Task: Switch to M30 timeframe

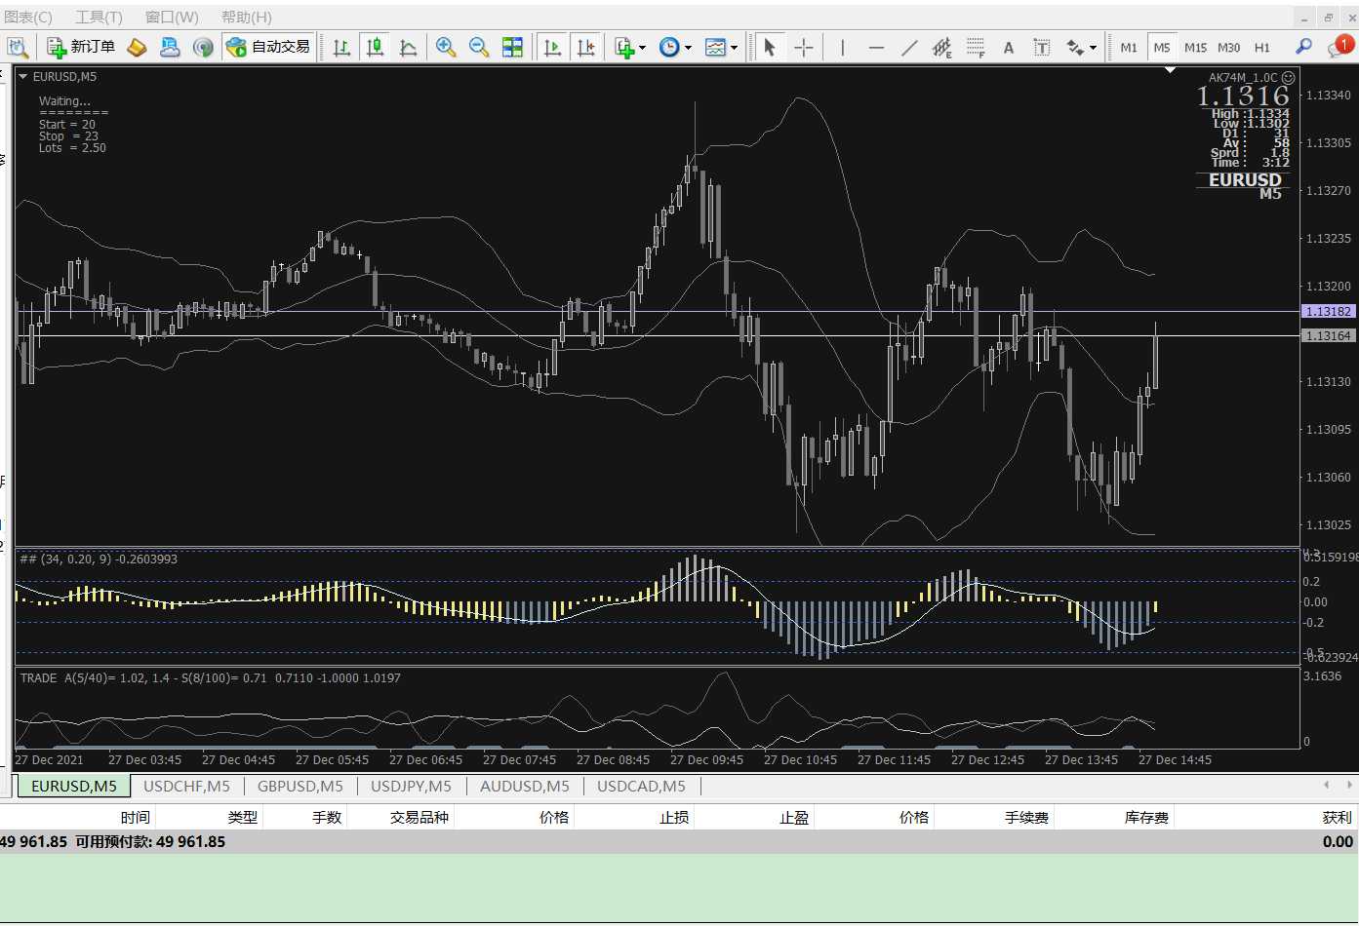Action: pos(1229,47)
